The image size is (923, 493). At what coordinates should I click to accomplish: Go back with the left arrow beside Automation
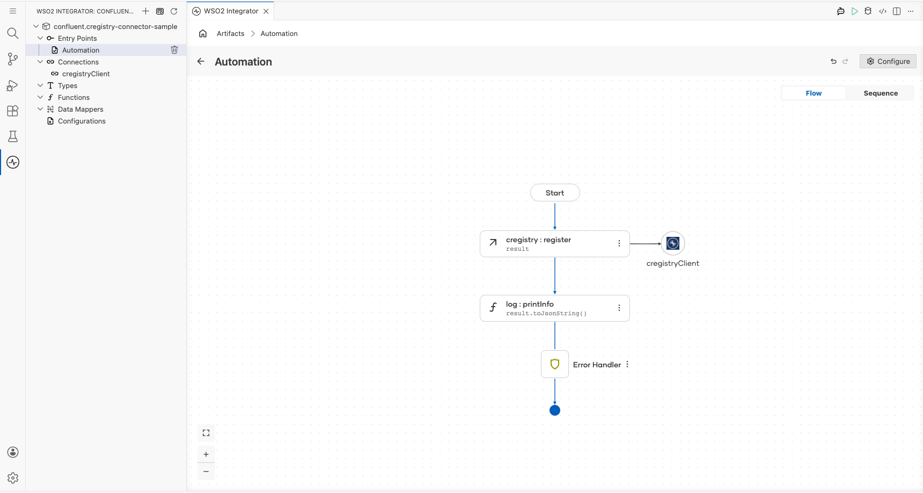[201, 61]
